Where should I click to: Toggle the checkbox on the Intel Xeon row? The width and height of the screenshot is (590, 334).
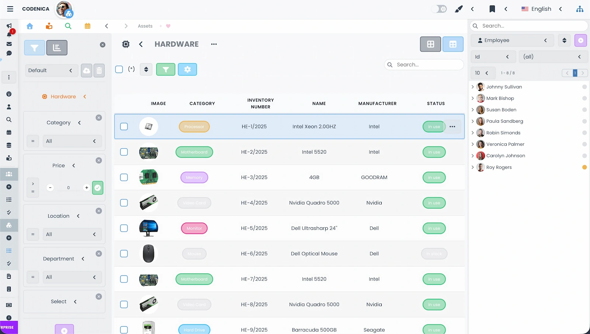[x=124, y=126]
